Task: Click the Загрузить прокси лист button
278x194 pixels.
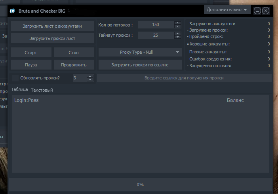Action: 52,38
